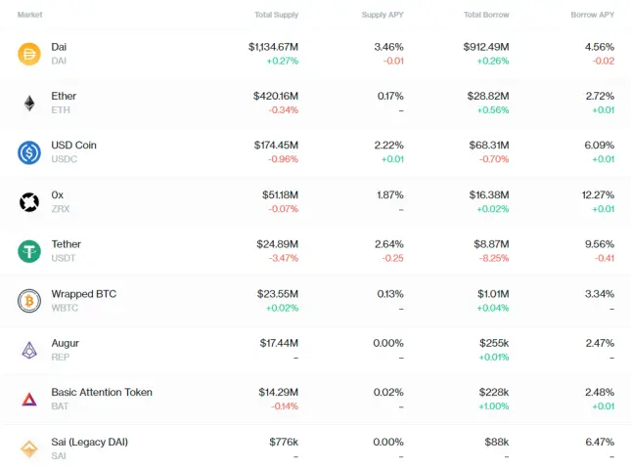Sort by Total Supply column header

[x=277, y=15]
